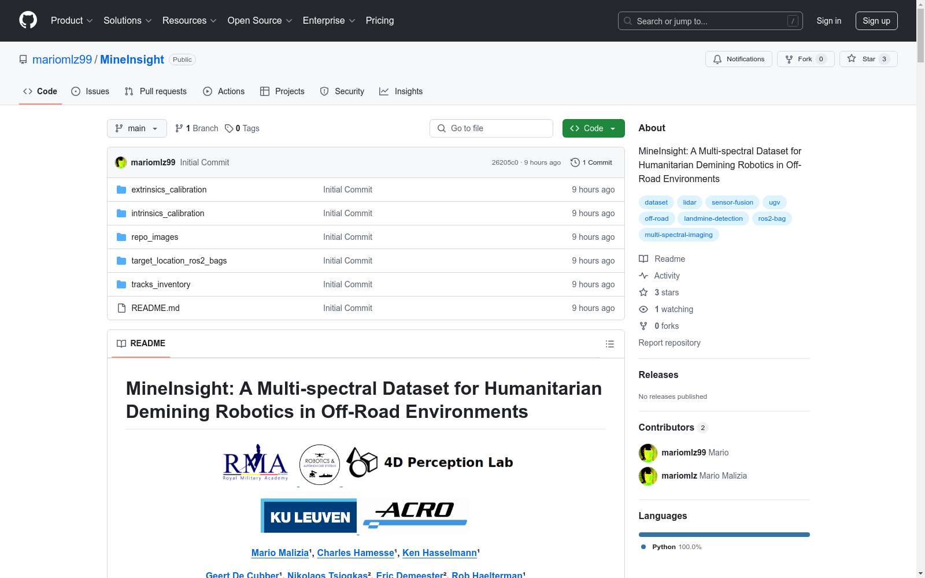
Task: Click the fork icon next to 0 forks
Action: [x=643, y=326]
